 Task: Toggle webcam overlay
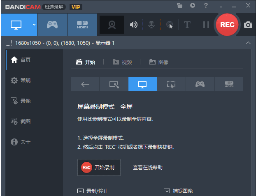(112, 25)
